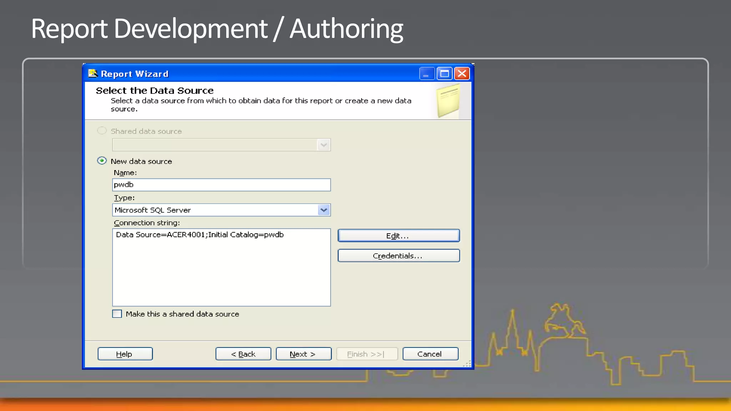The image size is (731, 411).
Task: Click the 'Name:' label
Action: click(125, 173)
